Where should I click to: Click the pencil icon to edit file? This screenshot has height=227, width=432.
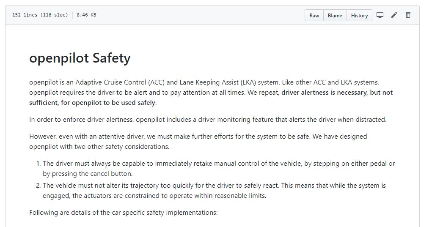coord(394,15)
